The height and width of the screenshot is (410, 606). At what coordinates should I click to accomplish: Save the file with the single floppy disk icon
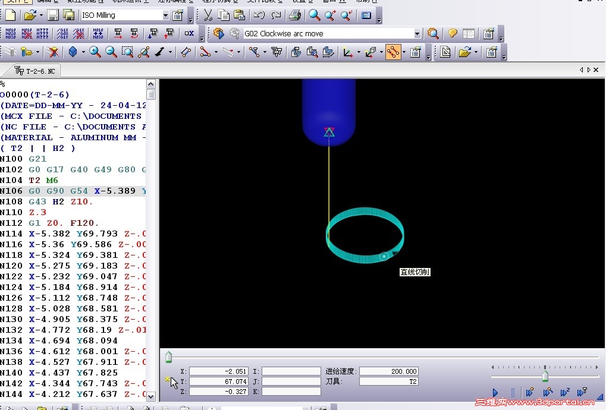click(x=53, y=15)
